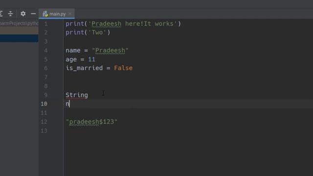Click line number 13 in the gutter

click(44, 131)
